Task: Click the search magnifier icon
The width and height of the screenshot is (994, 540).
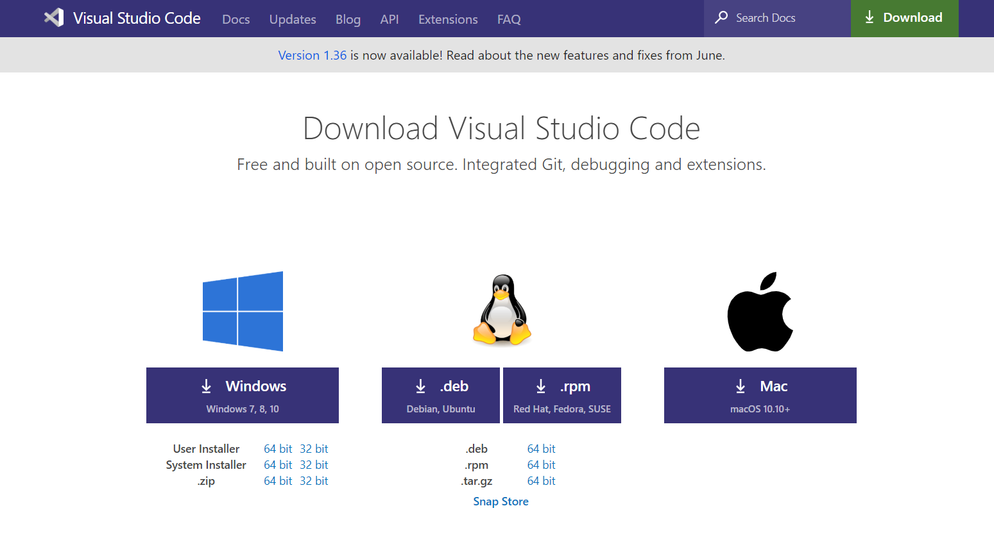Action: (x=722, y=18)
